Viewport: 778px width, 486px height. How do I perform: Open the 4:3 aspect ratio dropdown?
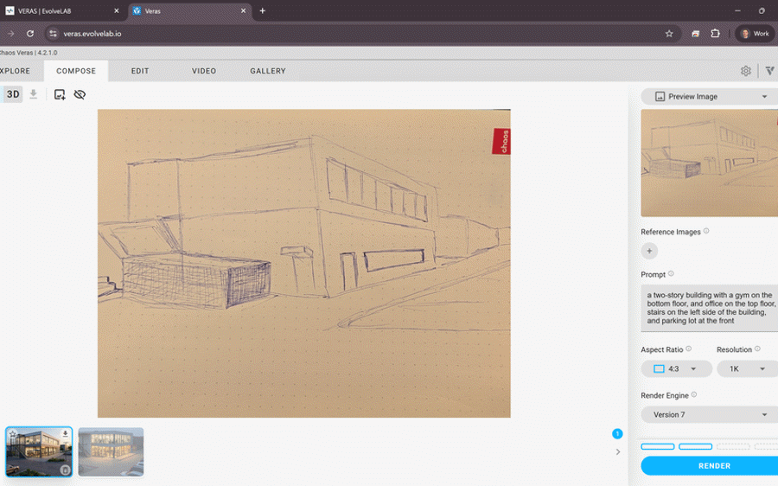click(676, 369)
